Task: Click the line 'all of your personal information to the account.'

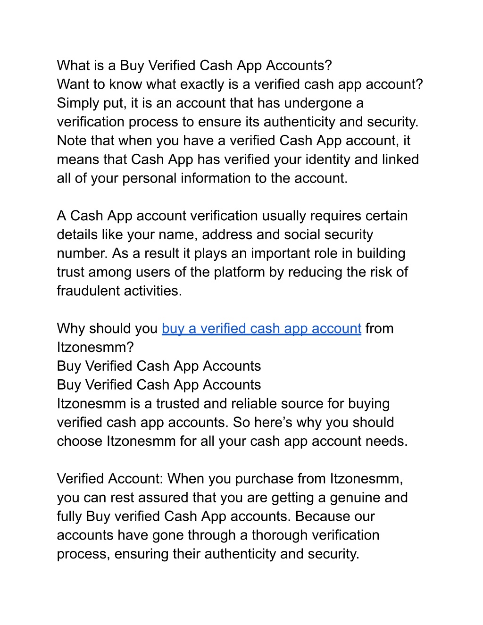Action: click(202, 178)
